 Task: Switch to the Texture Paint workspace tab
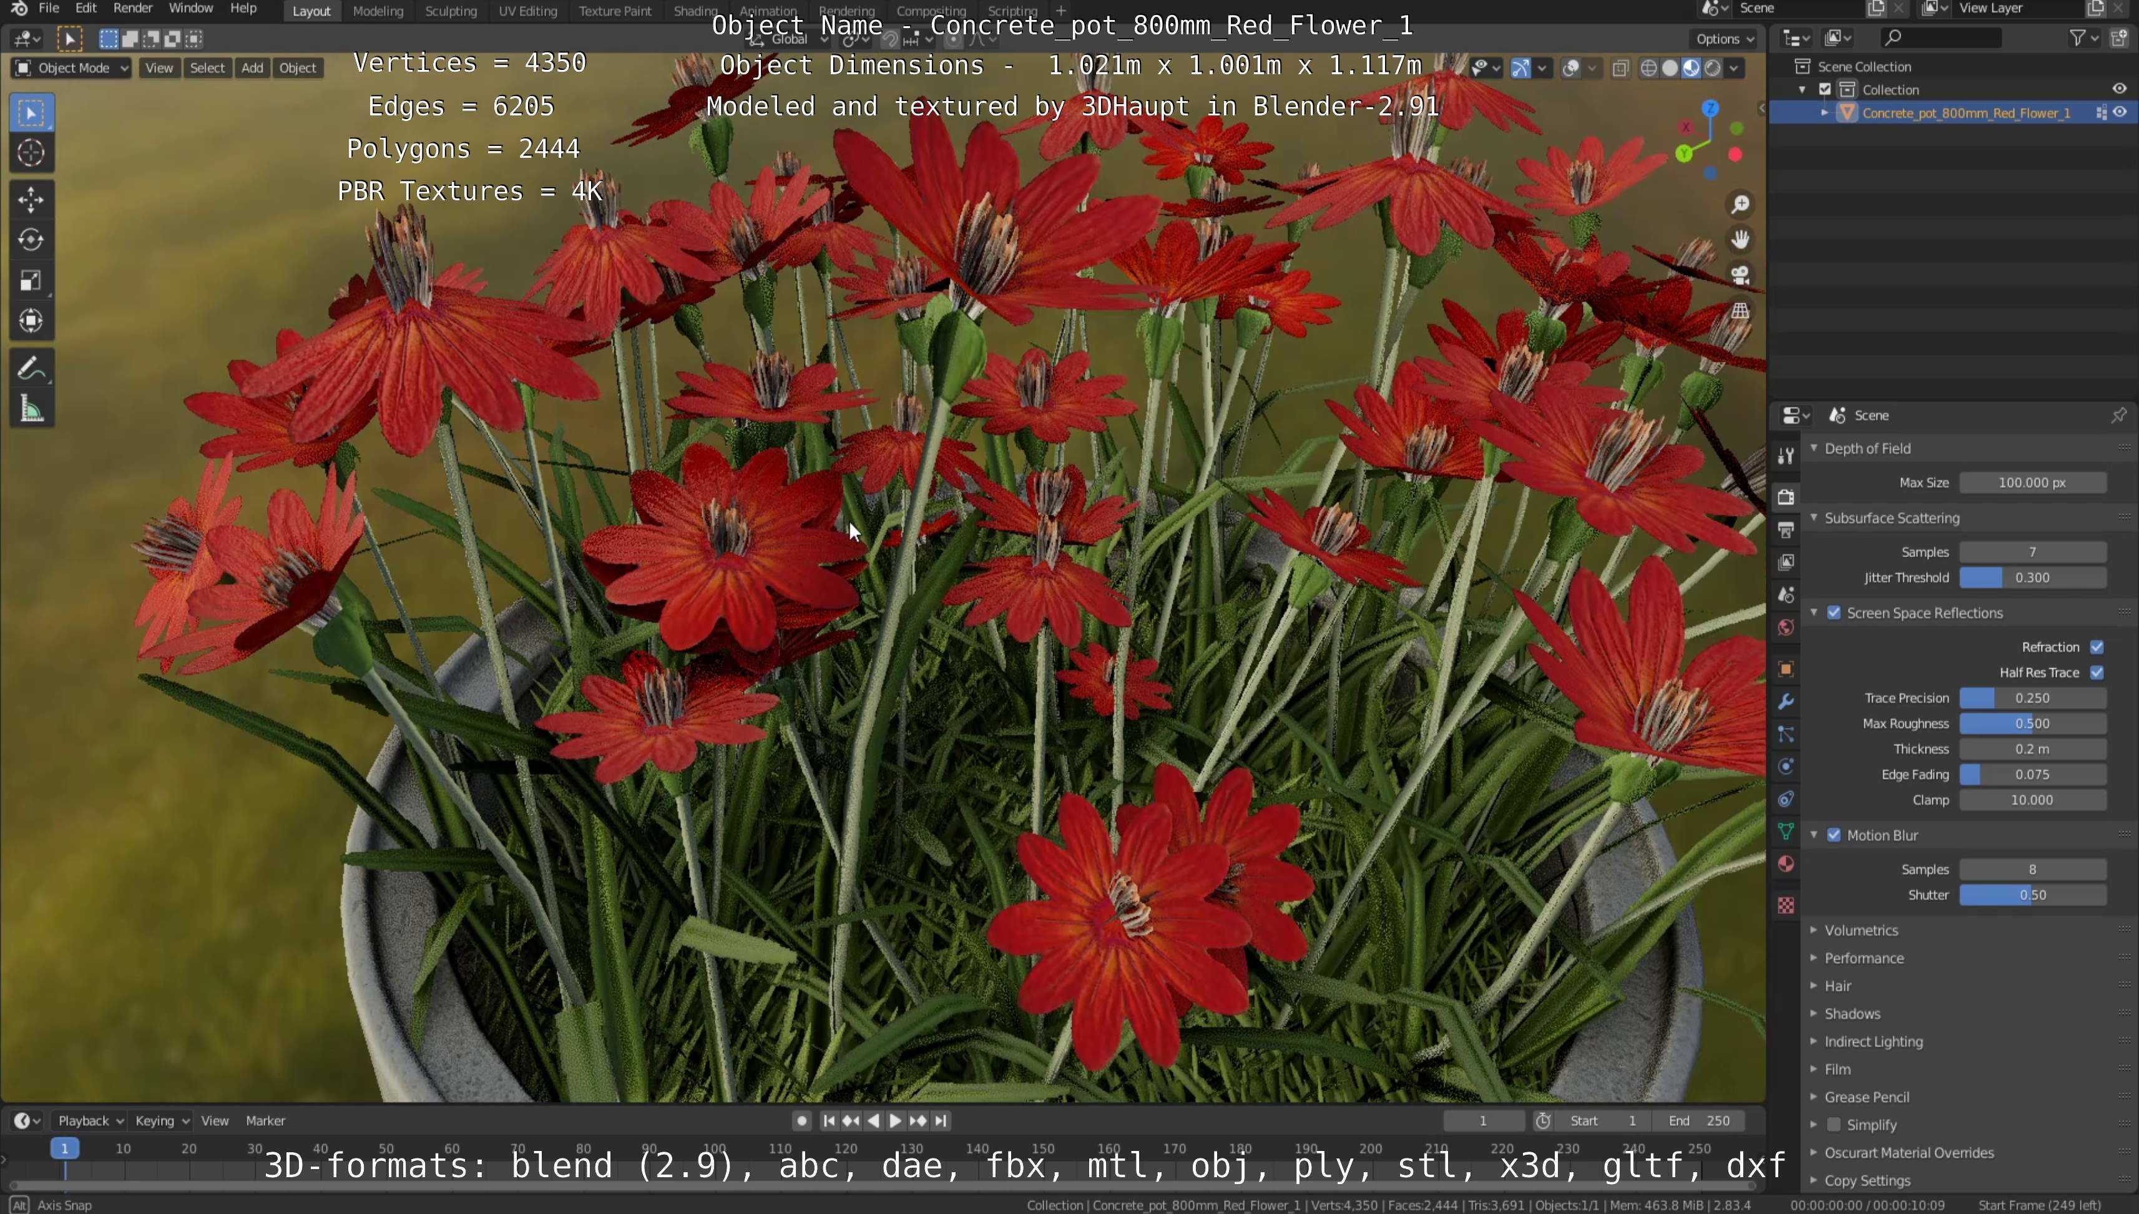[615, 11]
